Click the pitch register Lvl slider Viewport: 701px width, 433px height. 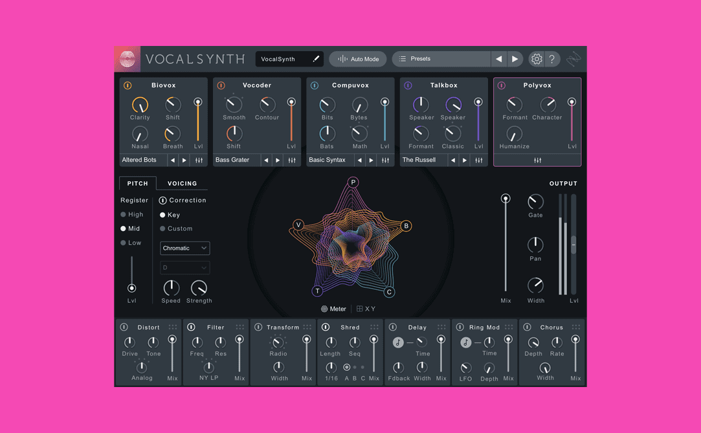[x=131, y=288]
